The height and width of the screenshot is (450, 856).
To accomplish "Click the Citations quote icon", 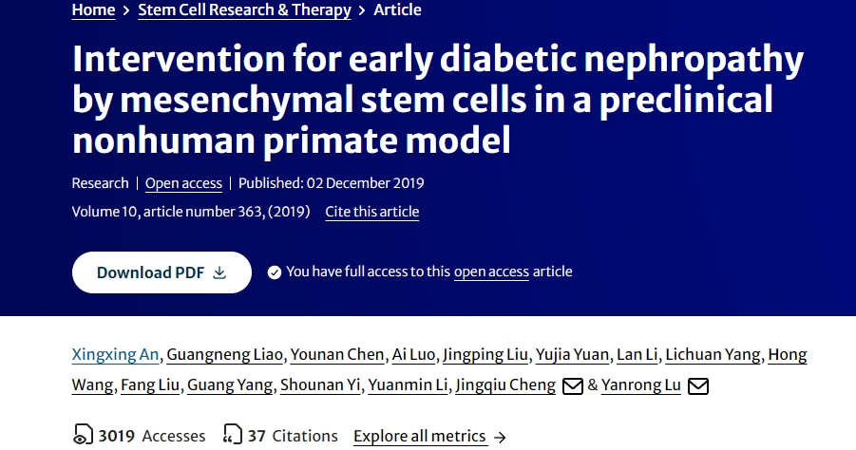I will 232,436.
